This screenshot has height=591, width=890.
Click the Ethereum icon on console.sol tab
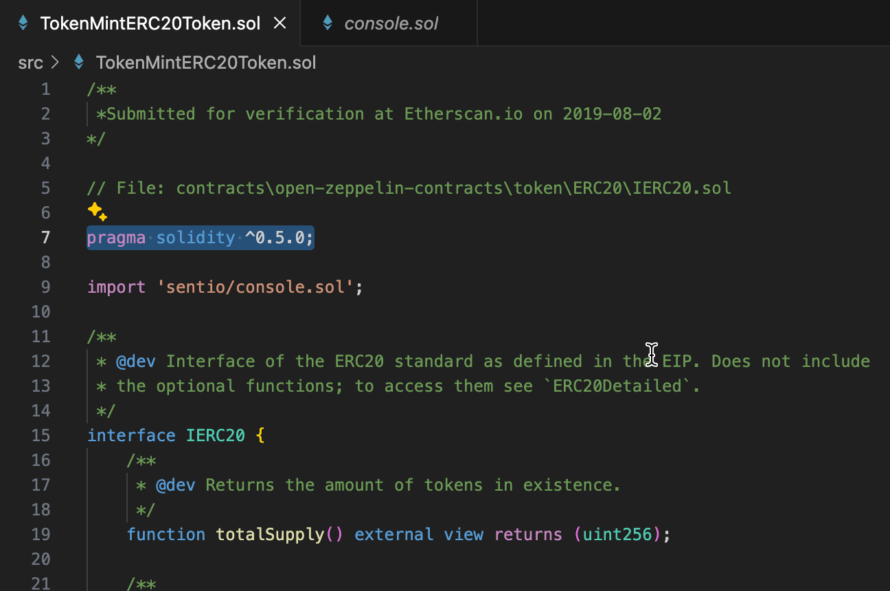[x=328, y=23]
